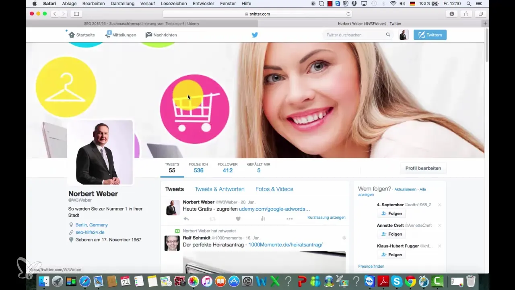
Task: Open Mitteilungen notifications
Action: click(x=120, y=35)
